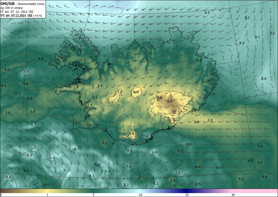Click the 4.8 value west of the Westfjords
278x197 pixels.
click(41, 59)
